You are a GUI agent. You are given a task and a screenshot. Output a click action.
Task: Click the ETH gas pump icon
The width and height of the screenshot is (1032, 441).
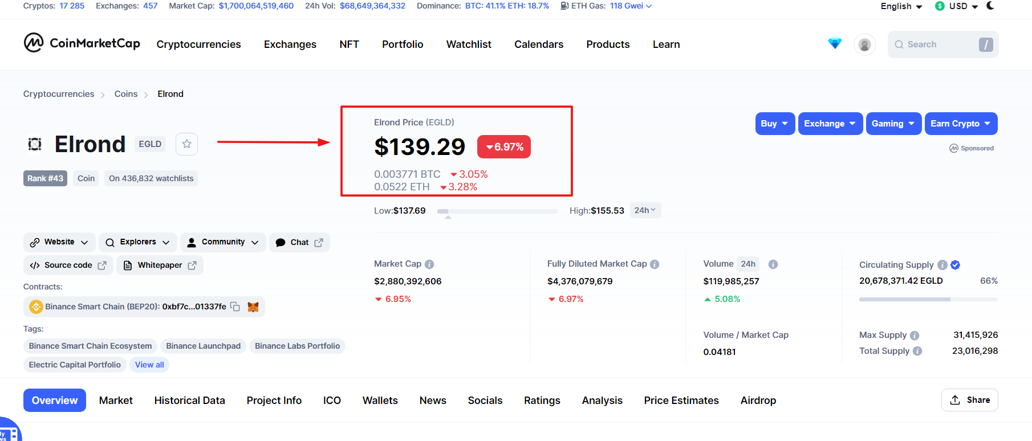coord(564,6)
